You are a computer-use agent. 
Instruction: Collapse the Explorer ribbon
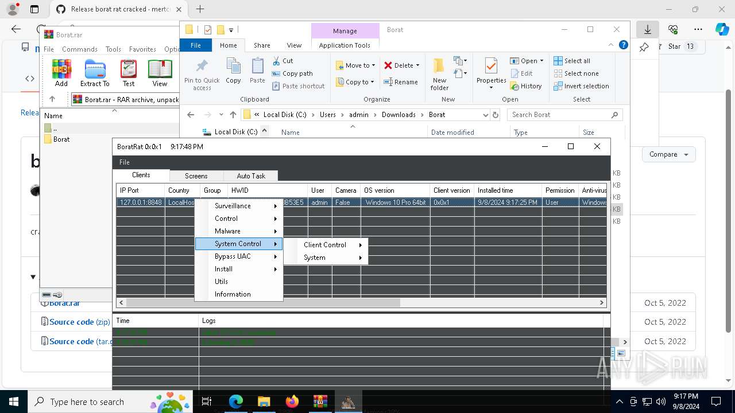612,45
